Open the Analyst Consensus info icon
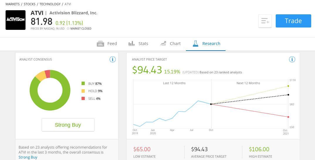Viewport: 315px width, 160px height. [113, 59]
